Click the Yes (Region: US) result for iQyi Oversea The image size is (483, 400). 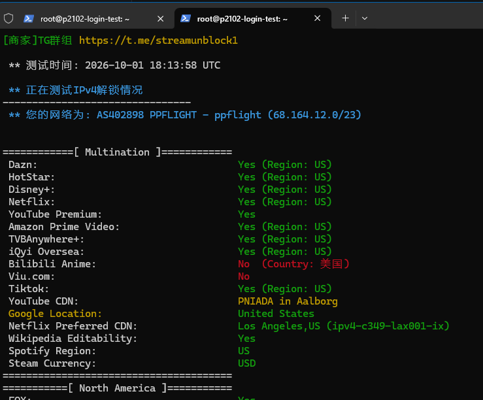tap(284, 252)
